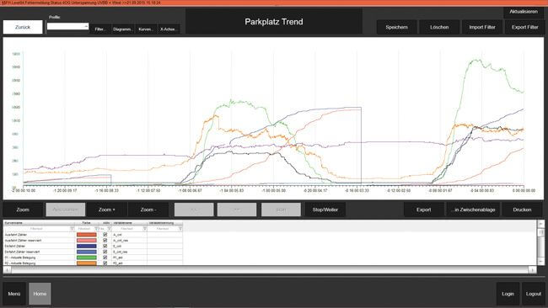The height and width of the screenshot is (308, 548).
Task: Click the last column's filter funnel icon
Action: [180, 229]
